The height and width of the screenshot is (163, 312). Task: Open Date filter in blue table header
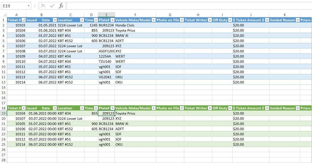pyautogui.click(x=55, y=20)
